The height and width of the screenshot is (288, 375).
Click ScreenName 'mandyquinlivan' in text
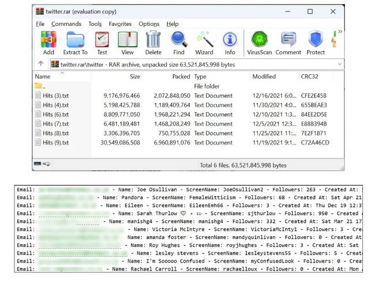coord(254,237)
